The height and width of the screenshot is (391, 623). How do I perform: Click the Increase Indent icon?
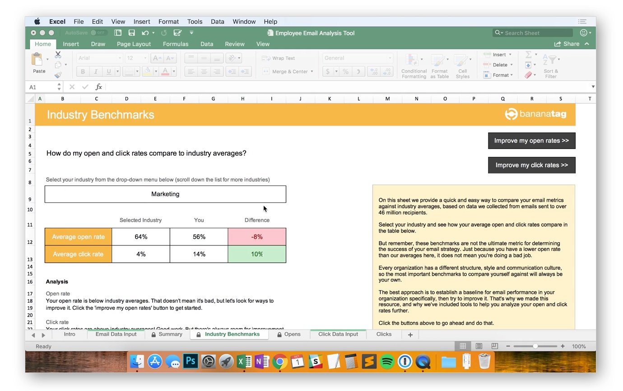point(245,72)
